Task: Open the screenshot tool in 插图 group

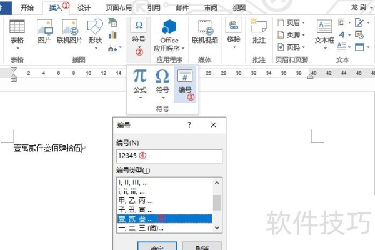Action: (112, 48)
